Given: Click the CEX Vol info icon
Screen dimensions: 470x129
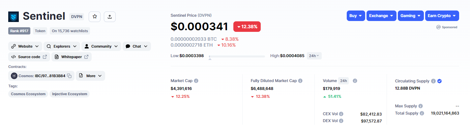Looking at the screenshot, I should click(341, 114).
